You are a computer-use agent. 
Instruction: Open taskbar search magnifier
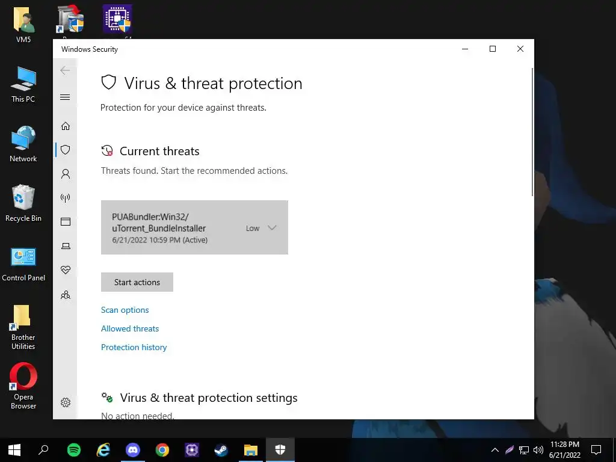tap(43, 450)
